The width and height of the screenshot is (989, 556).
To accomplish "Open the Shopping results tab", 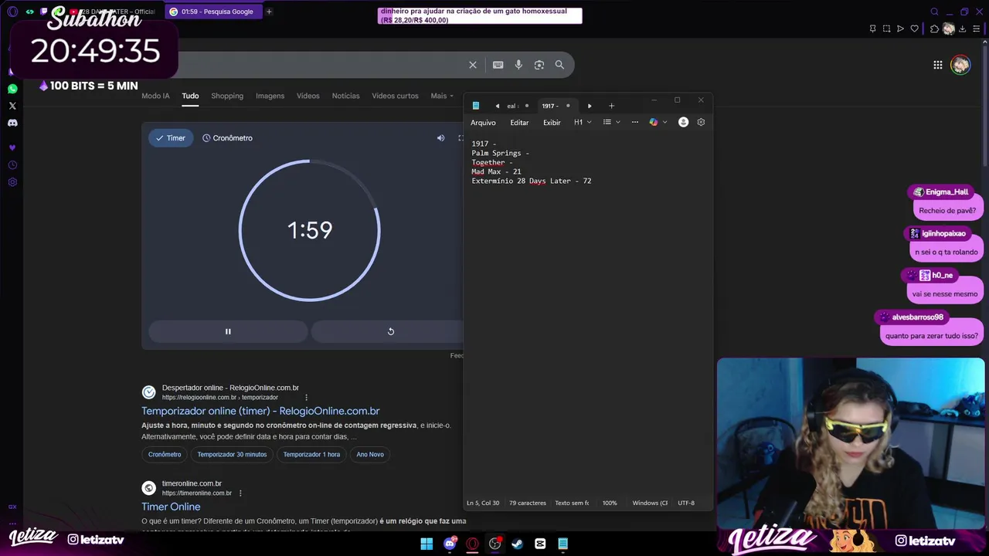I will coord(227,96).
